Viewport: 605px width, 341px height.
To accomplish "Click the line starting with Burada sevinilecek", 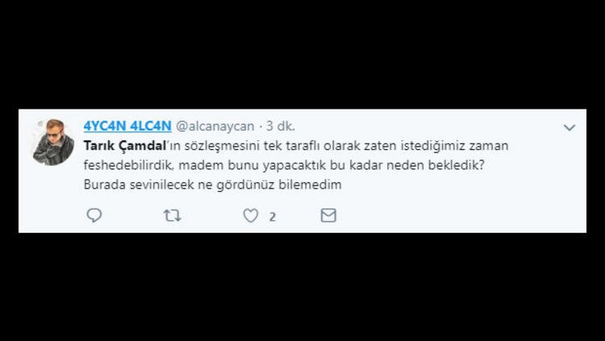I will [x=213, y=185].
